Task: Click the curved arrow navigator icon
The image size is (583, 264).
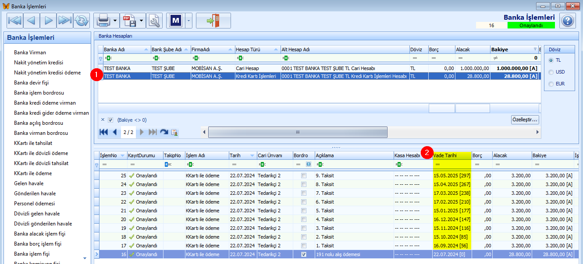Action: [x=164, y=132]
